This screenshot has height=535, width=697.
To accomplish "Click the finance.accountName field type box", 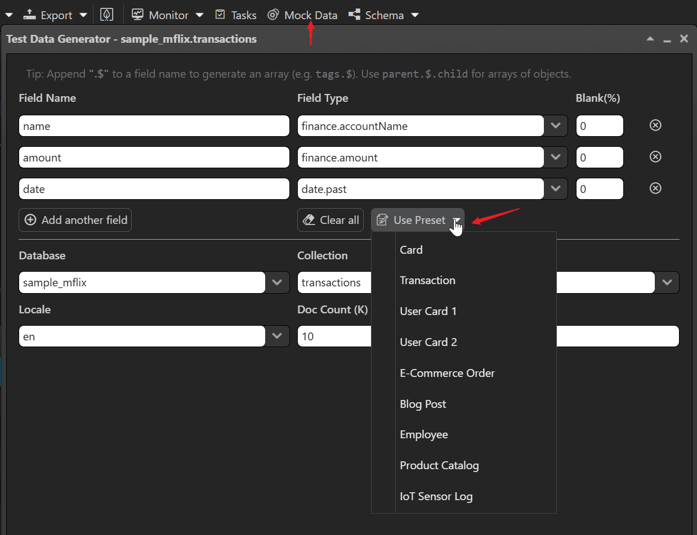I will tap(421, 126).
